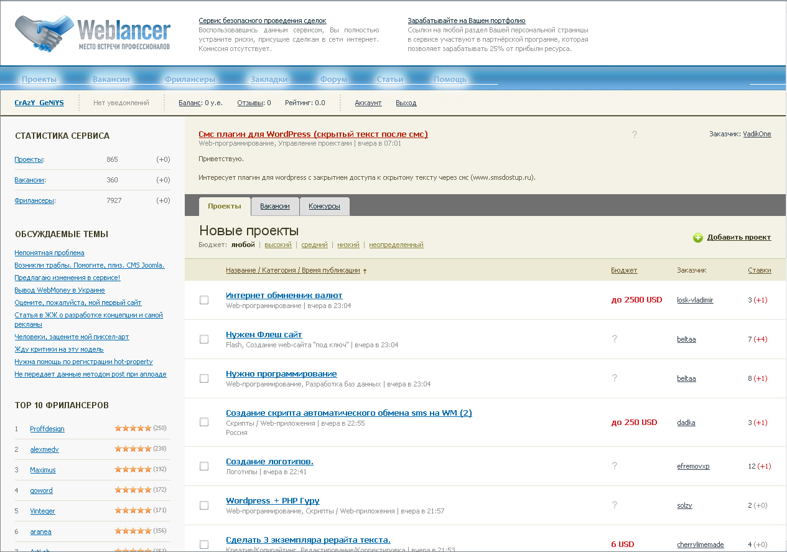The width and height of the screenshot is (787, 552).
Task: Click the sort arrow beside Название / Категория
Action: 365,271
